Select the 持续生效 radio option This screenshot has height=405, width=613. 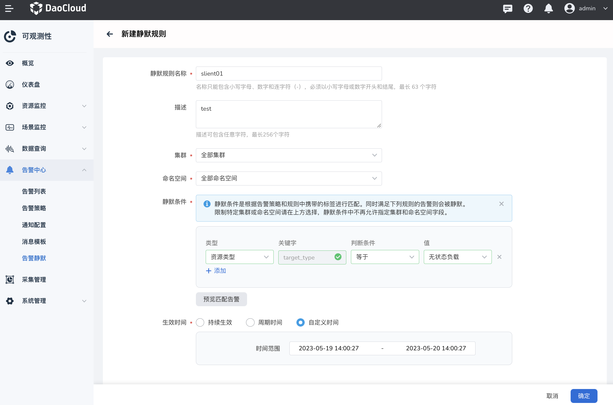(200, 322)
